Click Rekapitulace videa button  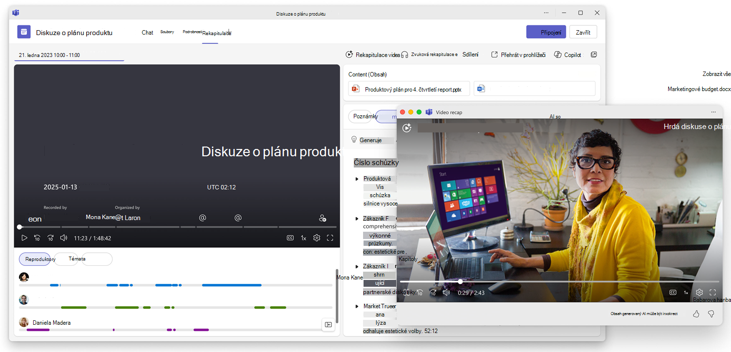(373, 55)
